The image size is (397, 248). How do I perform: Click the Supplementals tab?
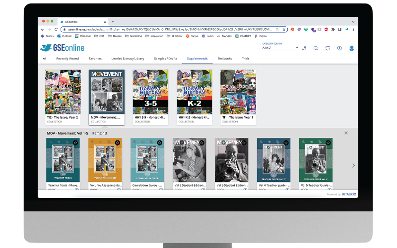click(197, 59)
